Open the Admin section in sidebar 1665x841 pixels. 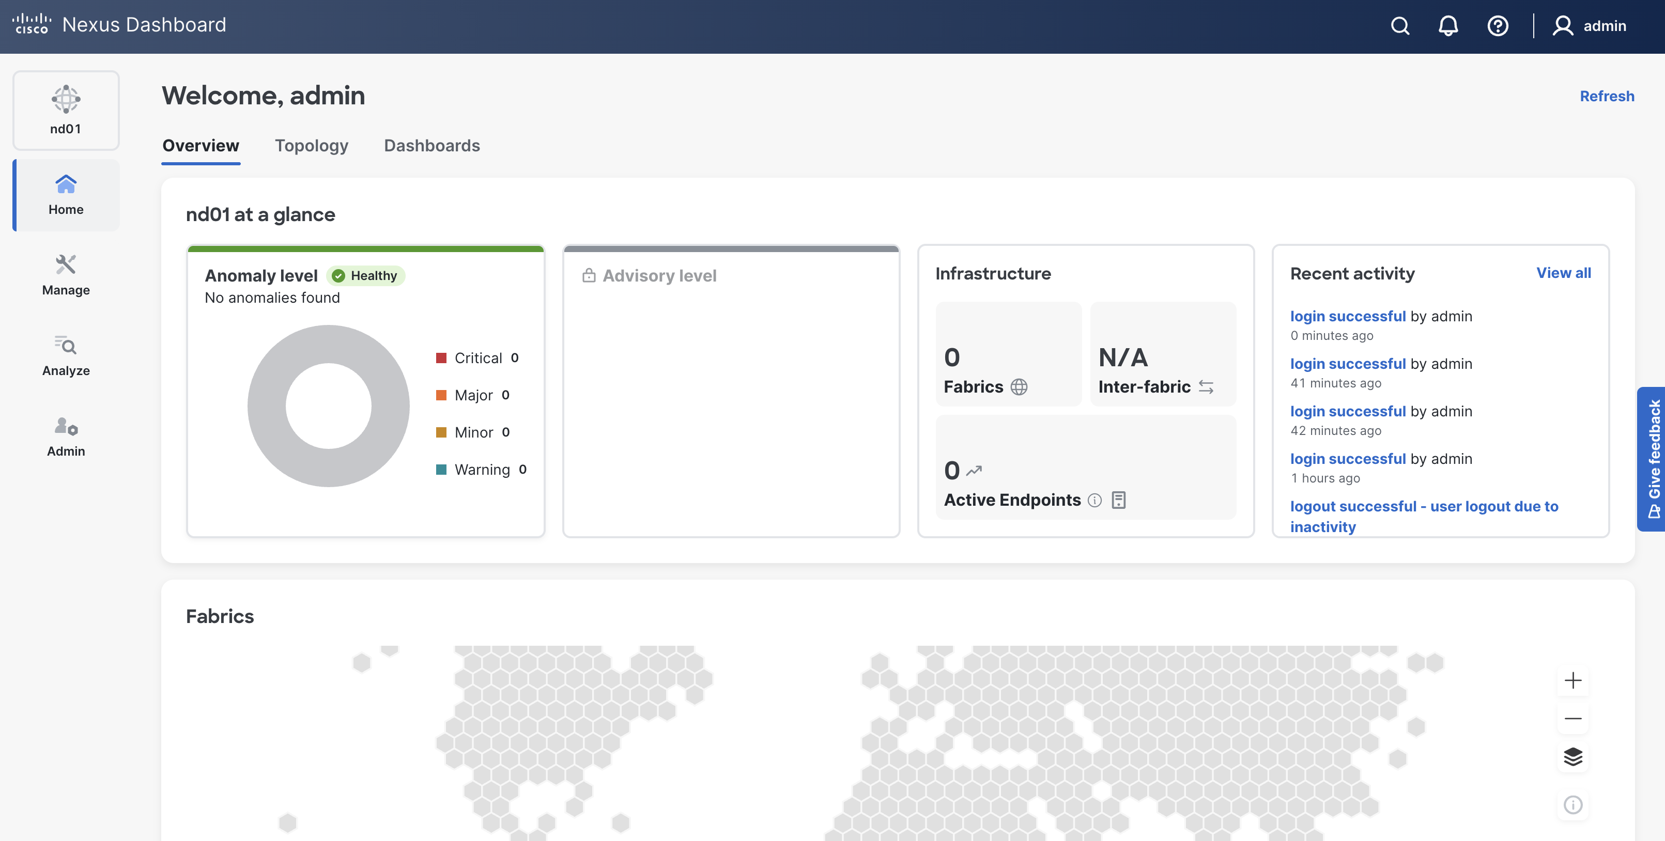pyautogui.click(x=66, y=436)
